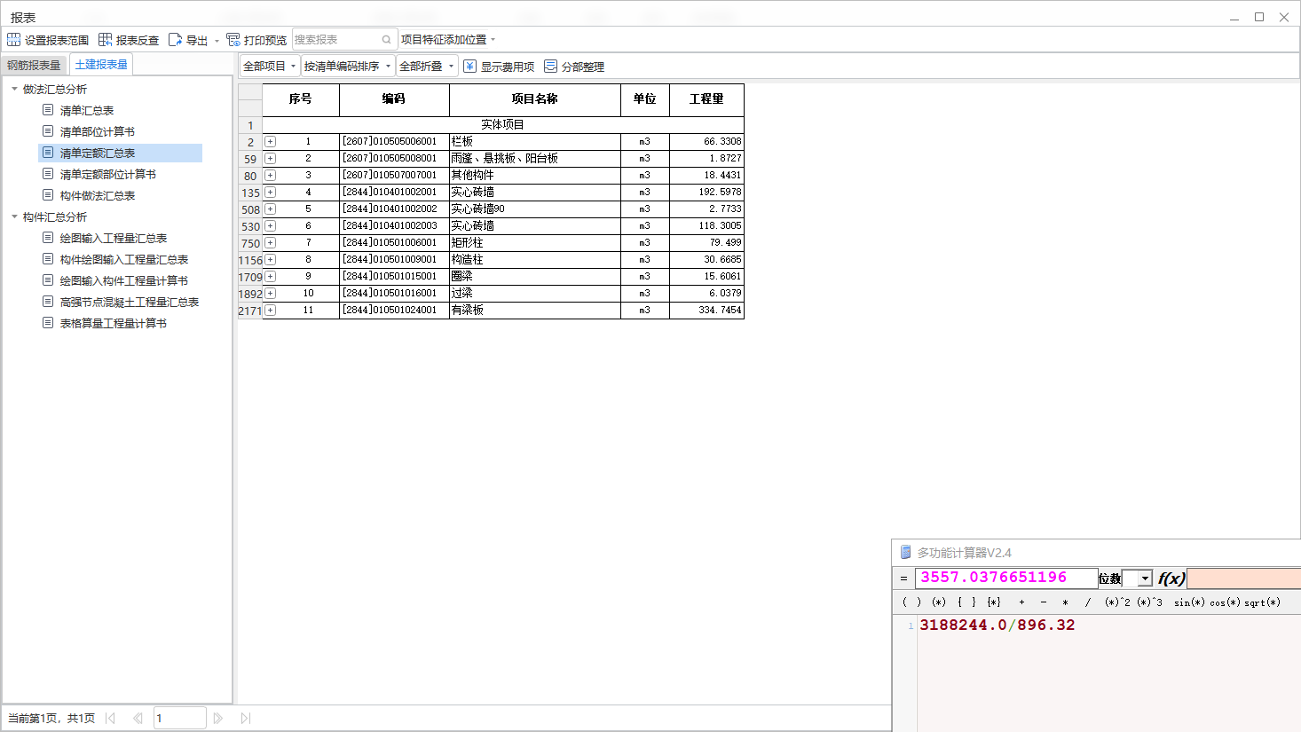This screenshot has width=1301, height=732.
Task: Click the 实心砖墙90 name cell
Action: 535,209
